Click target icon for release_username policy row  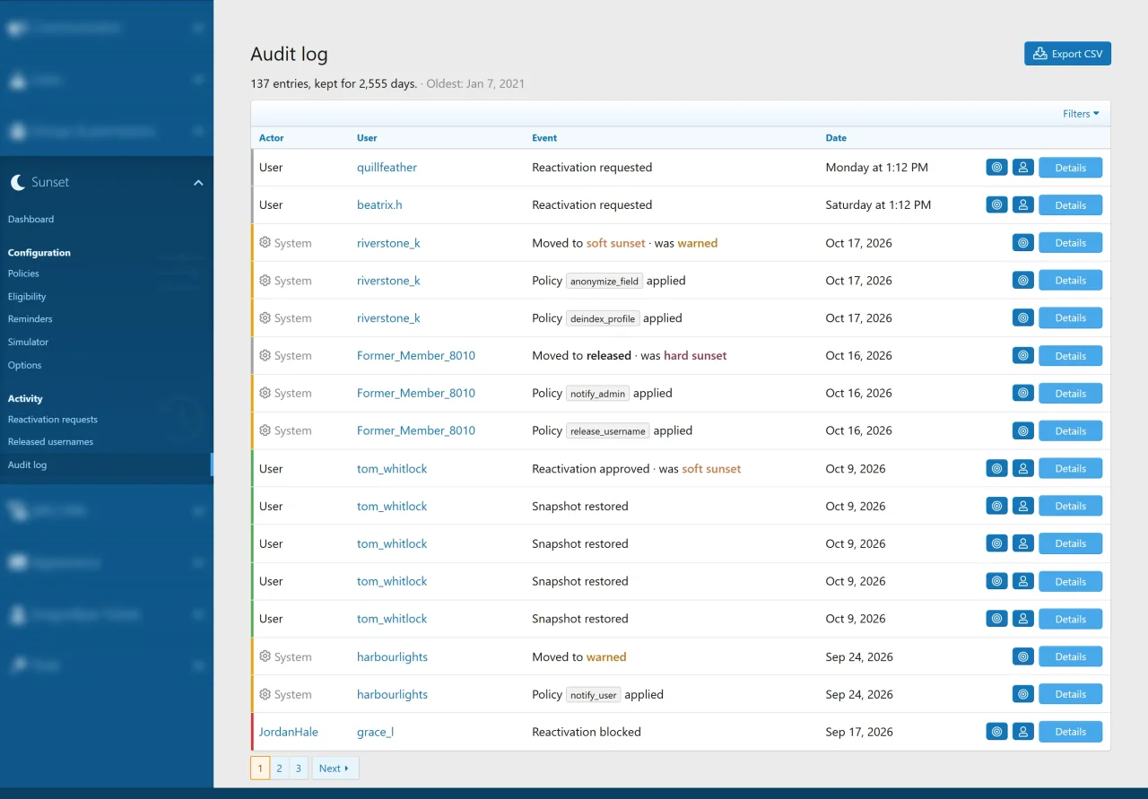(1023, 430)
